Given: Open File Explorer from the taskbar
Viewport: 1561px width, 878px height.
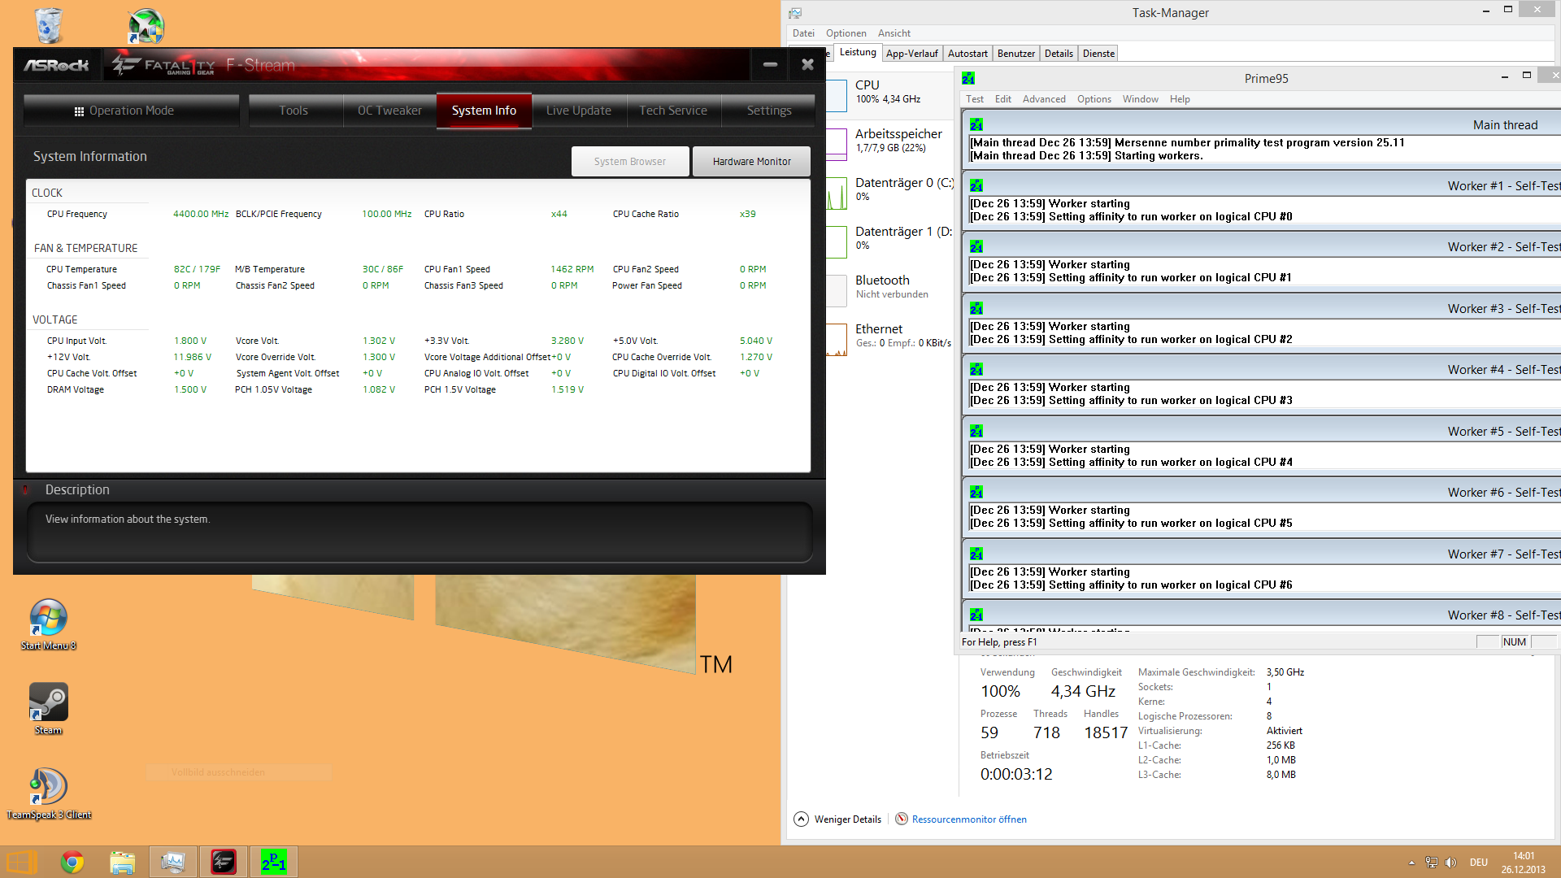Looking at the screenshot, I should tap(123, 862).
